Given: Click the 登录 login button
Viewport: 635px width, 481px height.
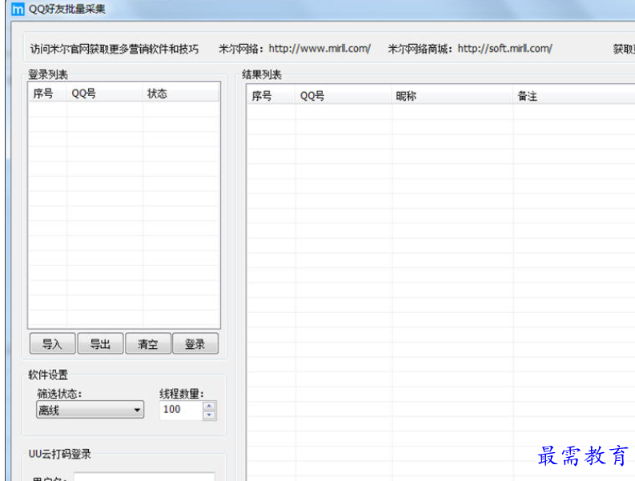Looking at the screenshot, I should (195, 344).
